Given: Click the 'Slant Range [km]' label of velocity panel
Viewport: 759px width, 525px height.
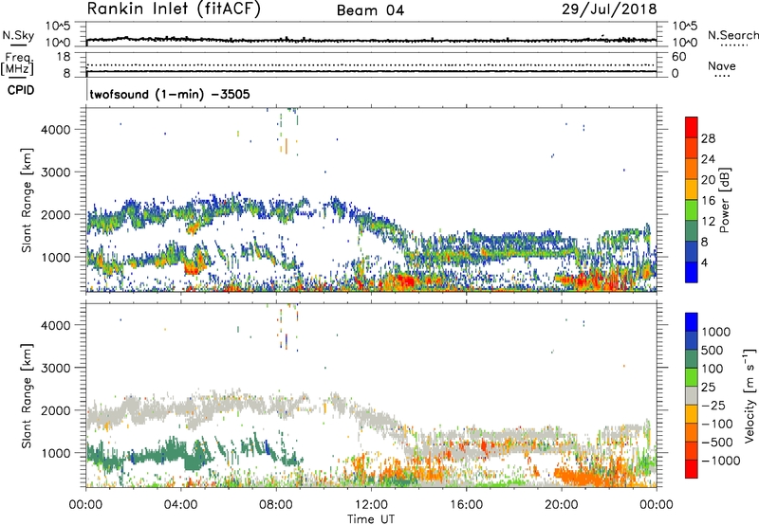Looking at the screenshot, I should (27, 395).
